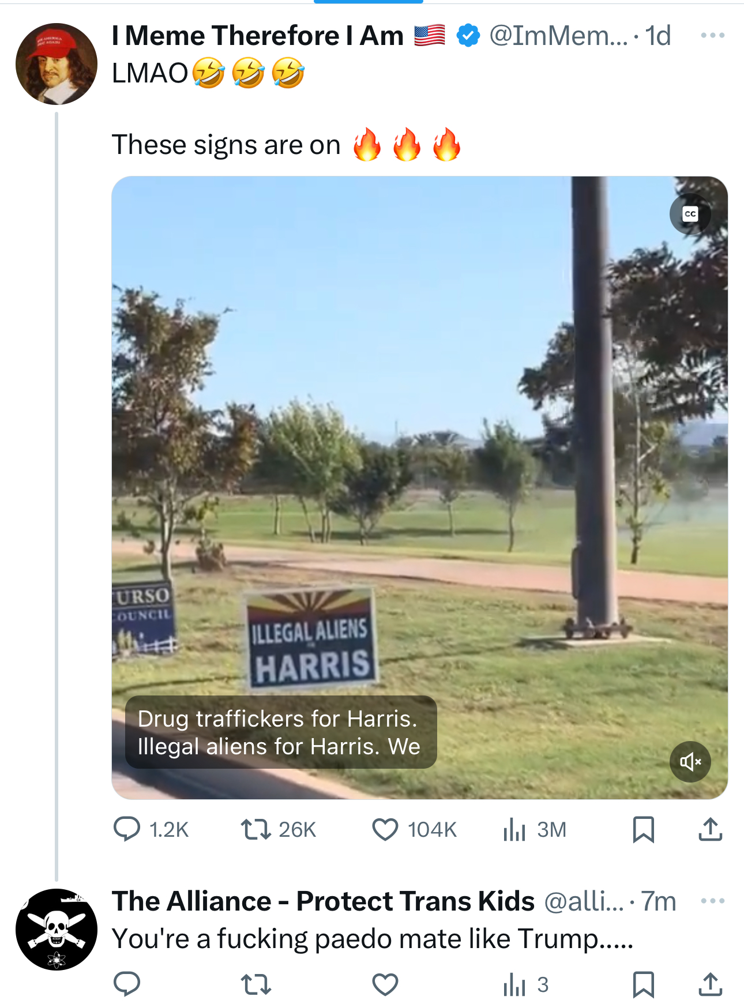Open The Alliance - Protect Trans Kids profile
This screenshot has width=744, height=1004.
323,901
